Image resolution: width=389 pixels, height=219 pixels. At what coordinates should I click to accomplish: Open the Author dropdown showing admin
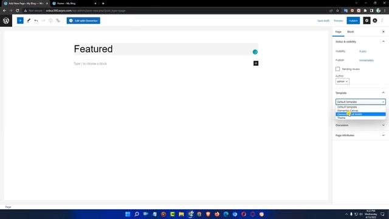pyautogui.click(x=342, y=82)
